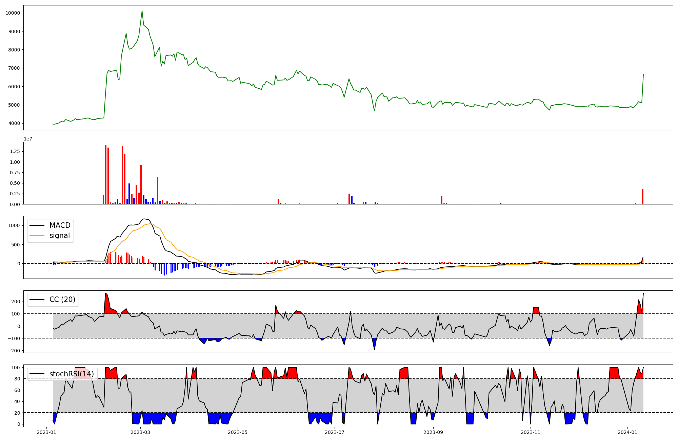Click the 500 MACD axis label
This screenshot has height=440, width=678.
16,244
